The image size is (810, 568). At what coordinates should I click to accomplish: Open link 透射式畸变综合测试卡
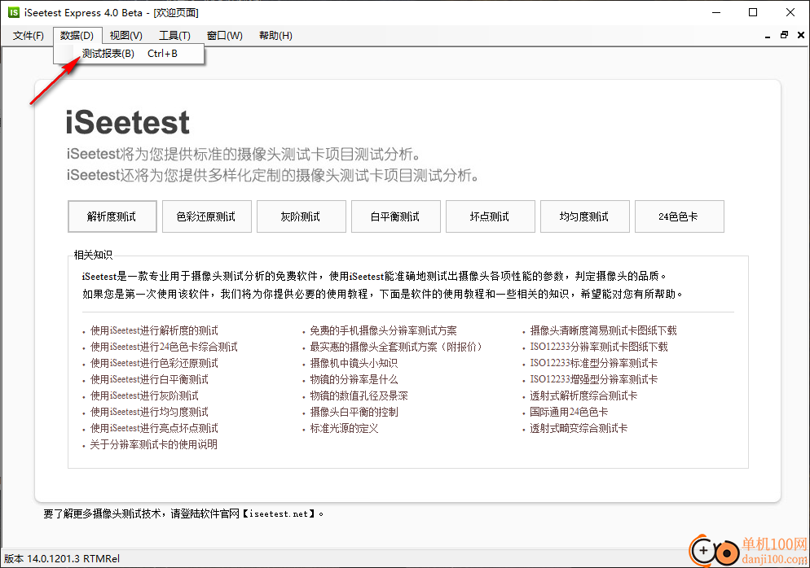pos(579,428)
